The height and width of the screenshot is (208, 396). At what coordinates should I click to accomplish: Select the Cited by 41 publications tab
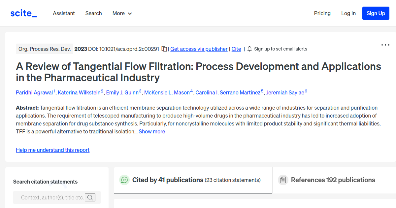(167, 180)
